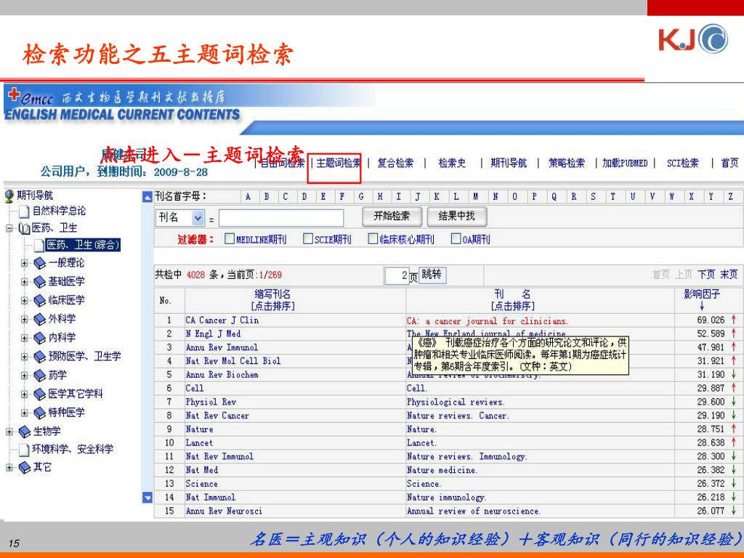Click the 结果中找 button
This screenshot has width=744, height=558.
tap(456, 217)
